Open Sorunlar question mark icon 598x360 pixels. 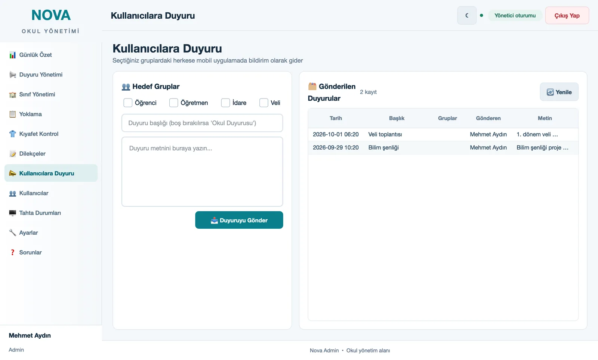pyautogui.click(x=13, y=253)
